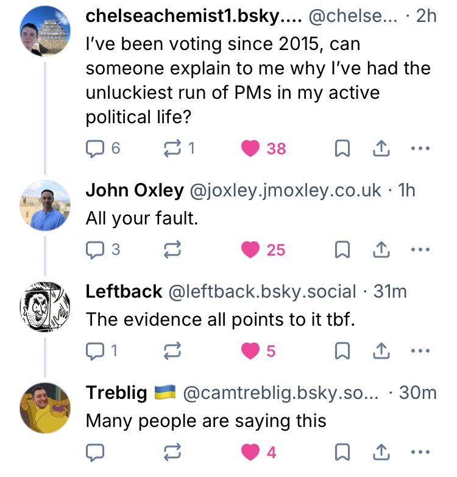Screen dimensions: 457x477
Task: Bookmark chelseachemist1's post
Action: (x=343, y=149)
